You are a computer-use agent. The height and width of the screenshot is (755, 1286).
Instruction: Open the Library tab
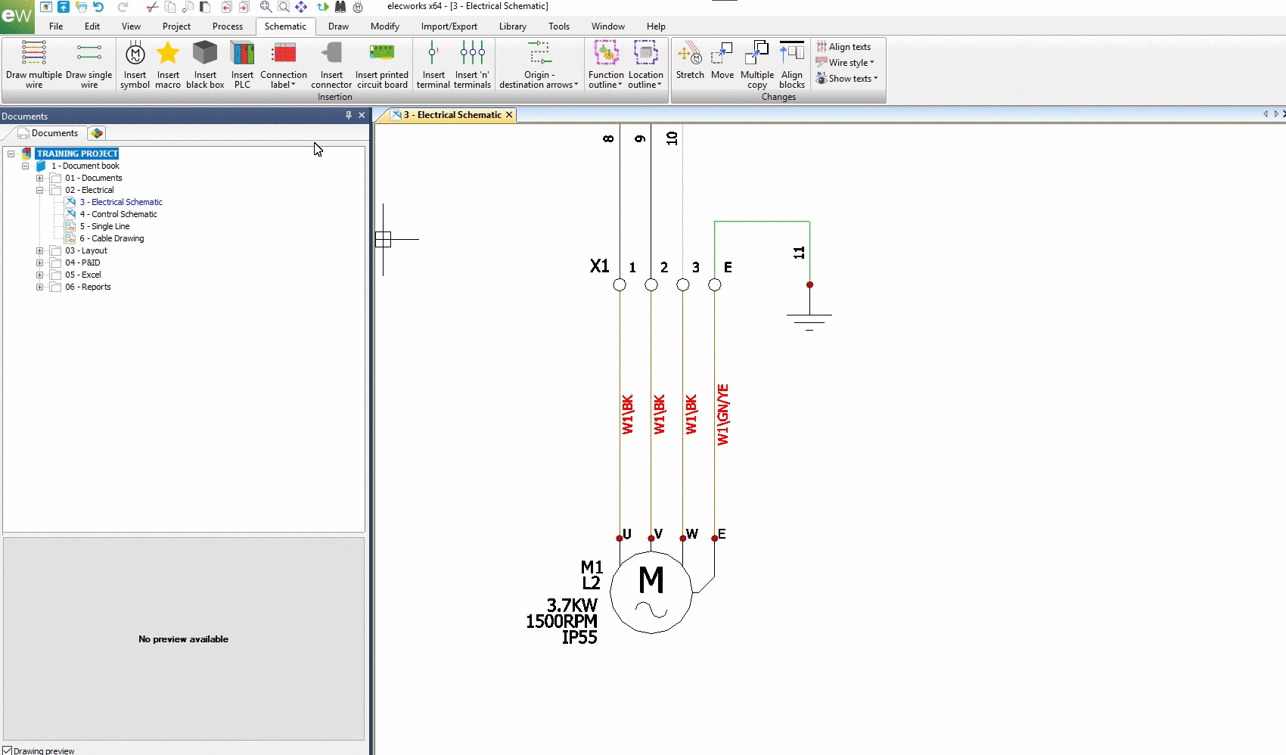pyautogui.click(x=512, y=26)
